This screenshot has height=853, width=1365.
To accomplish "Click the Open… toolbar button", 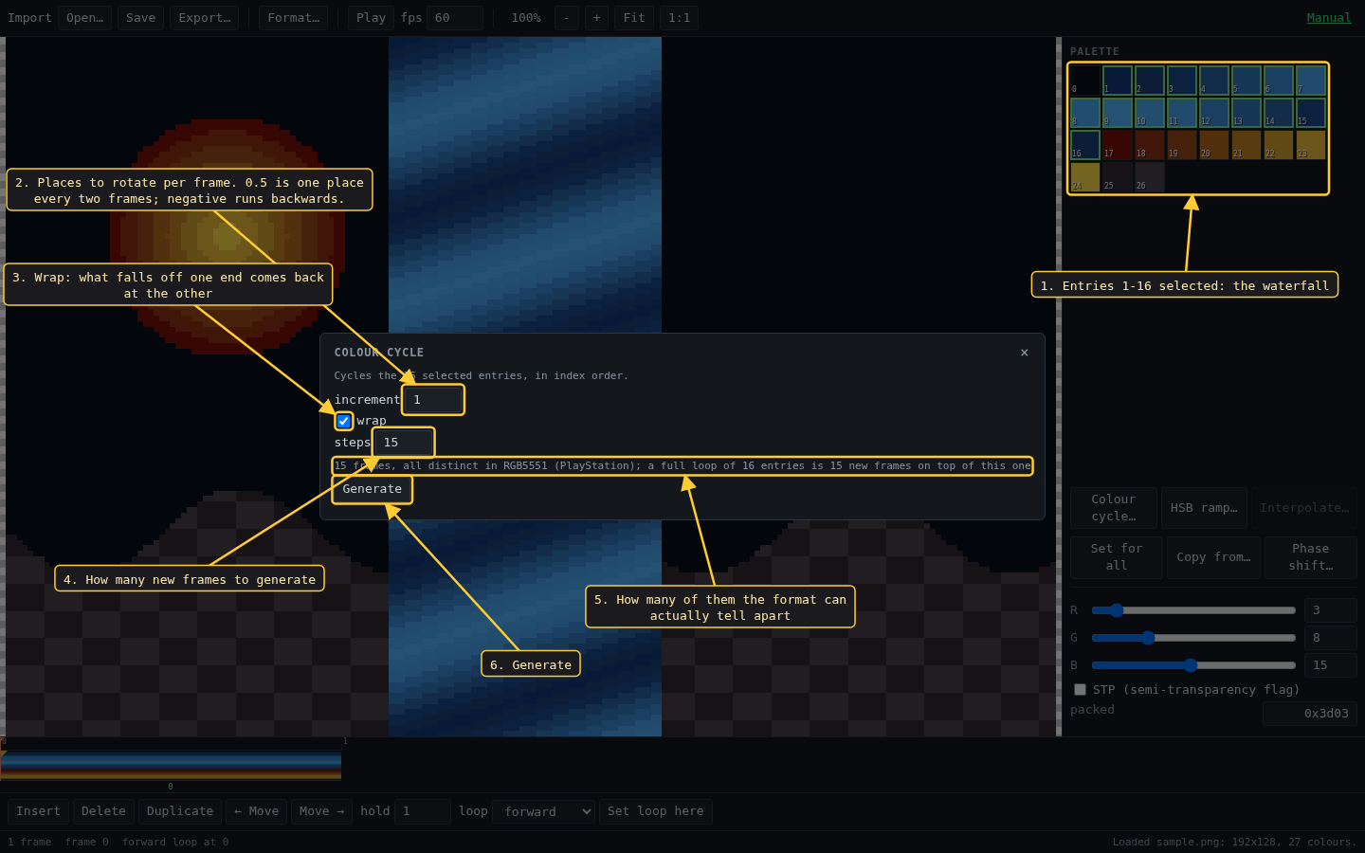I will click(x=84, y=18).
